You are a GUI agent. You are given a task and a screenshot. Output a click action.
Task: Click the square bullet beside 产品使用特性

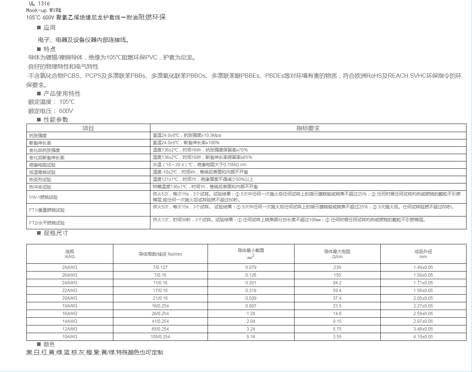point(39,94)
